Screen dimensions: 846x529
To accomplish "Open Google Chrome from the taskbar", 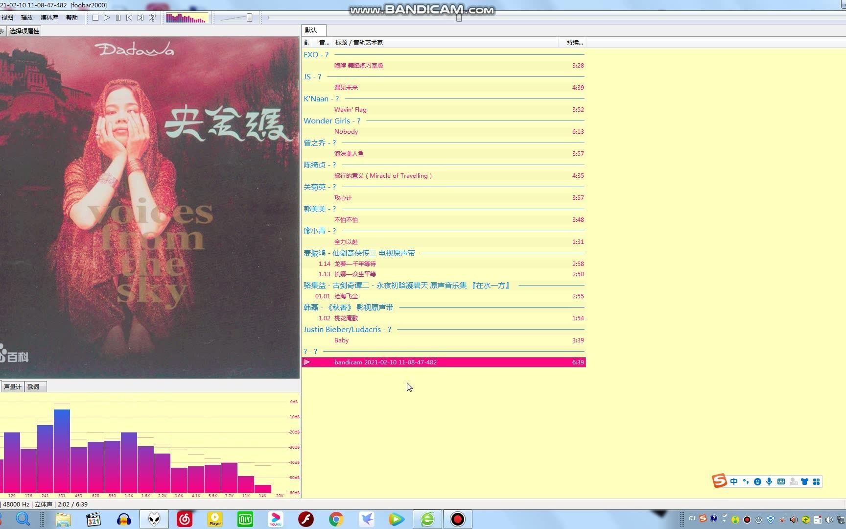I will (336, 519).
